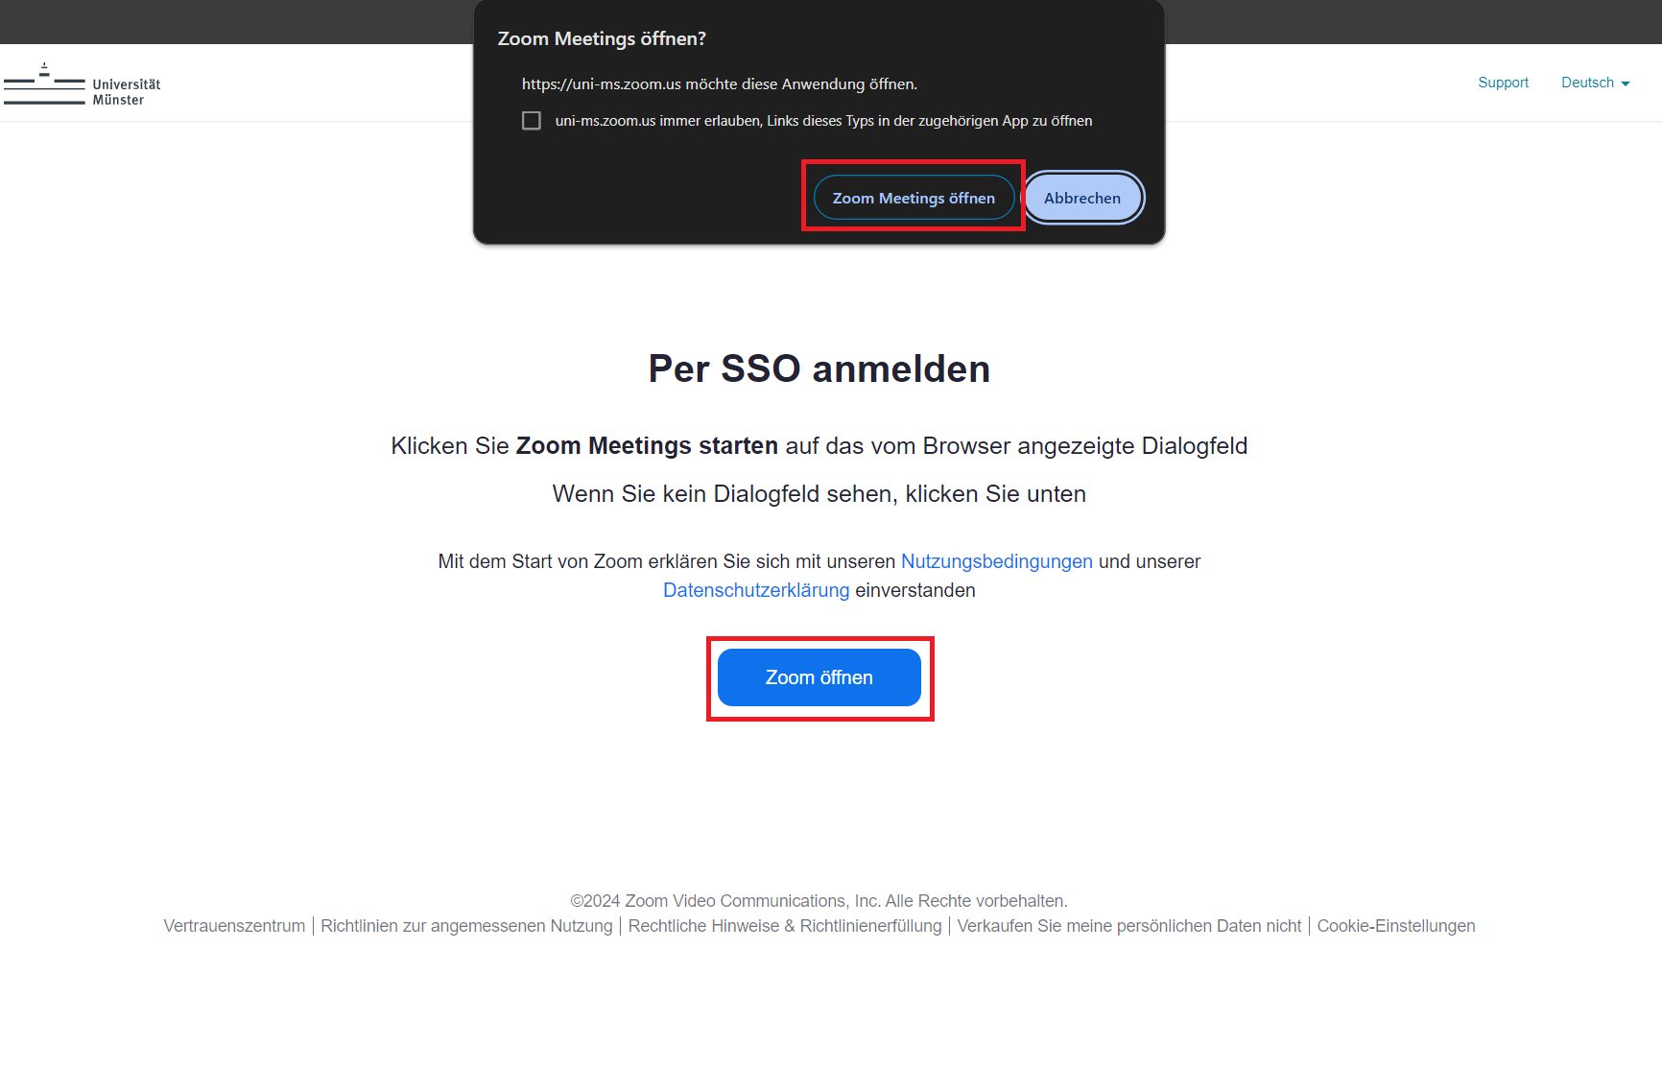Open the Datenschutzerklärung link
The image size is (1662, 1092).
756,590
